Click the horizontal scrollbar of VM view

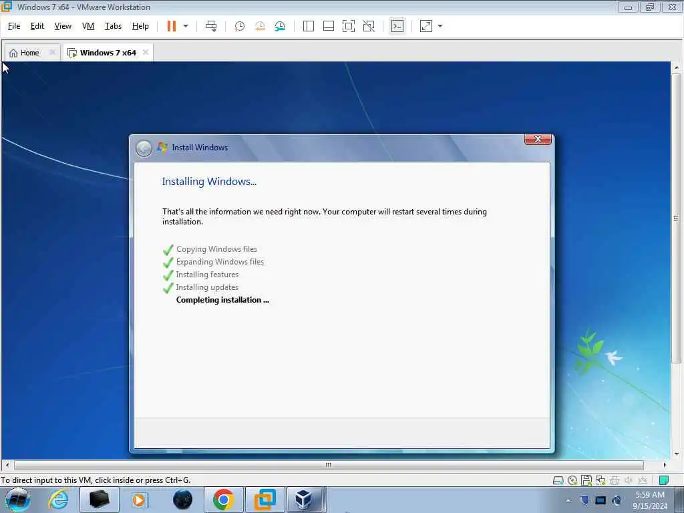(x=329, y=465)
